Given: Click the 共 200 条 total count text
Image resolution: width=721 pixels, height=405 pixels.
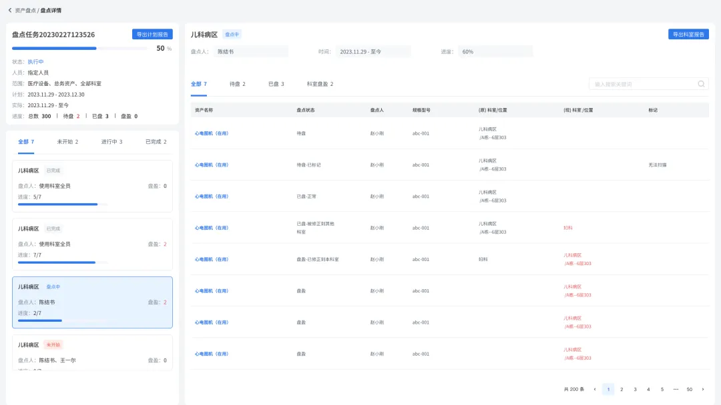Looking at the screenshot, I should tap(574, 390).
